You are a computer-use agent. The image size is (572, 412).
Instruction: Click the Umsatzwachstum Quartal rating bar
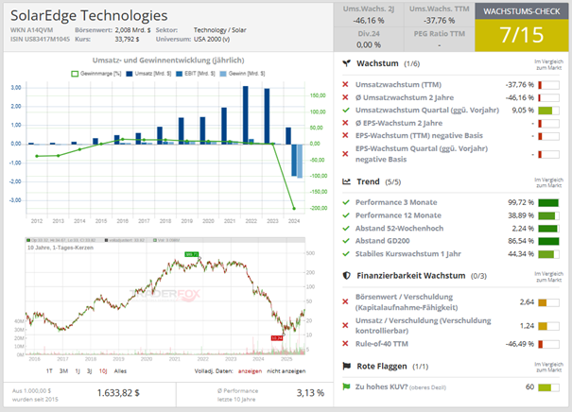548,111
